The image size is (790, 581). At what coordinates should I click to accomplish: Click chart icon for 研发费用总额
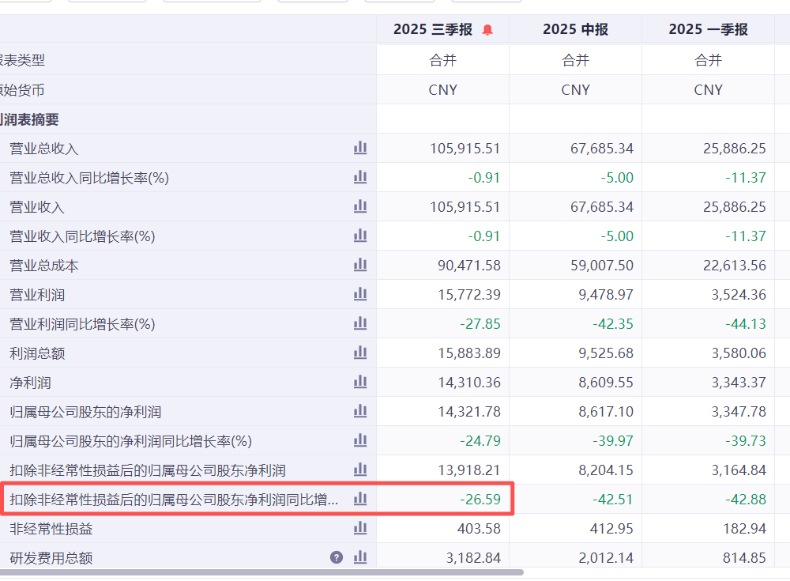360,557
